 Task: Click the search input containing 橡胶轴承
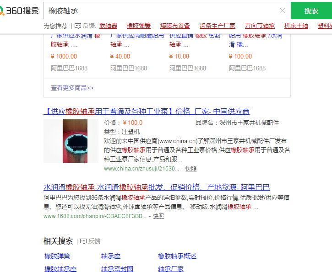pos(160,11)
